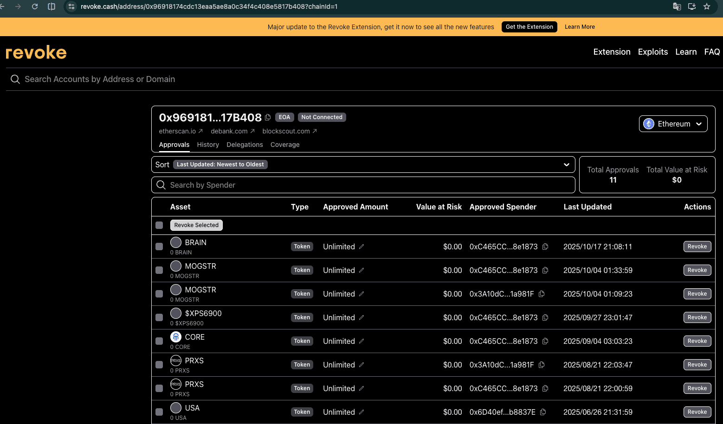The height and width of the screenshot is (424, 723).
Task: Bookmark this page with the star icon
Action: [707, 6]
